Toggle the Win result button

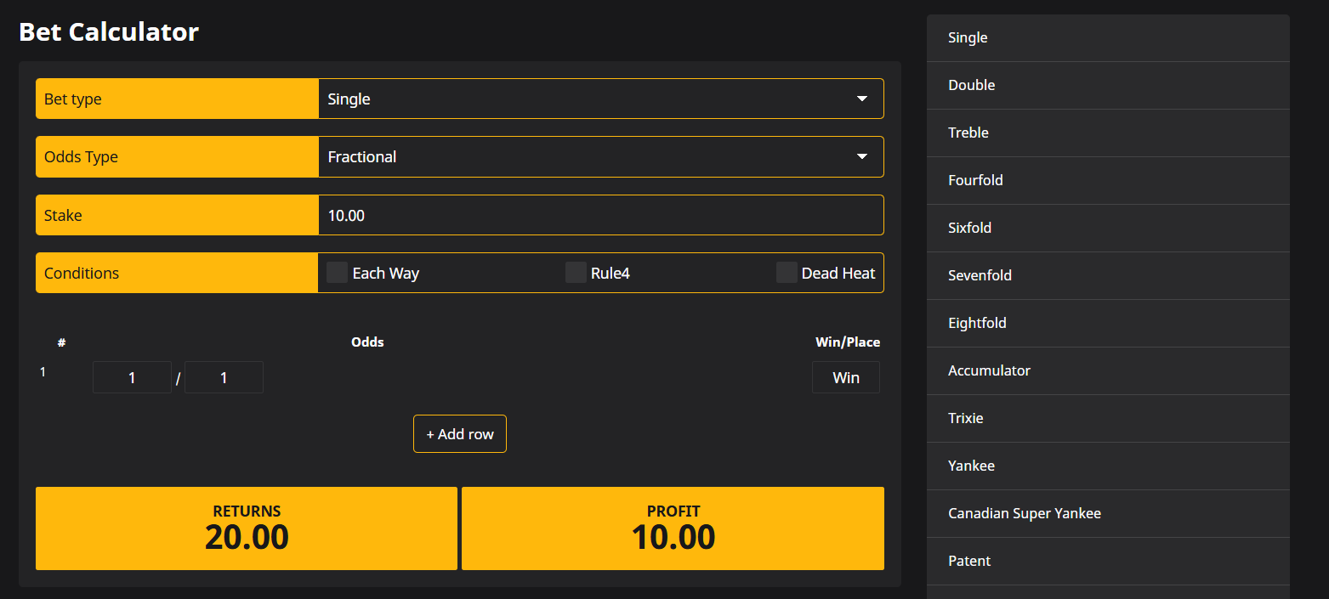pos(845,378)
